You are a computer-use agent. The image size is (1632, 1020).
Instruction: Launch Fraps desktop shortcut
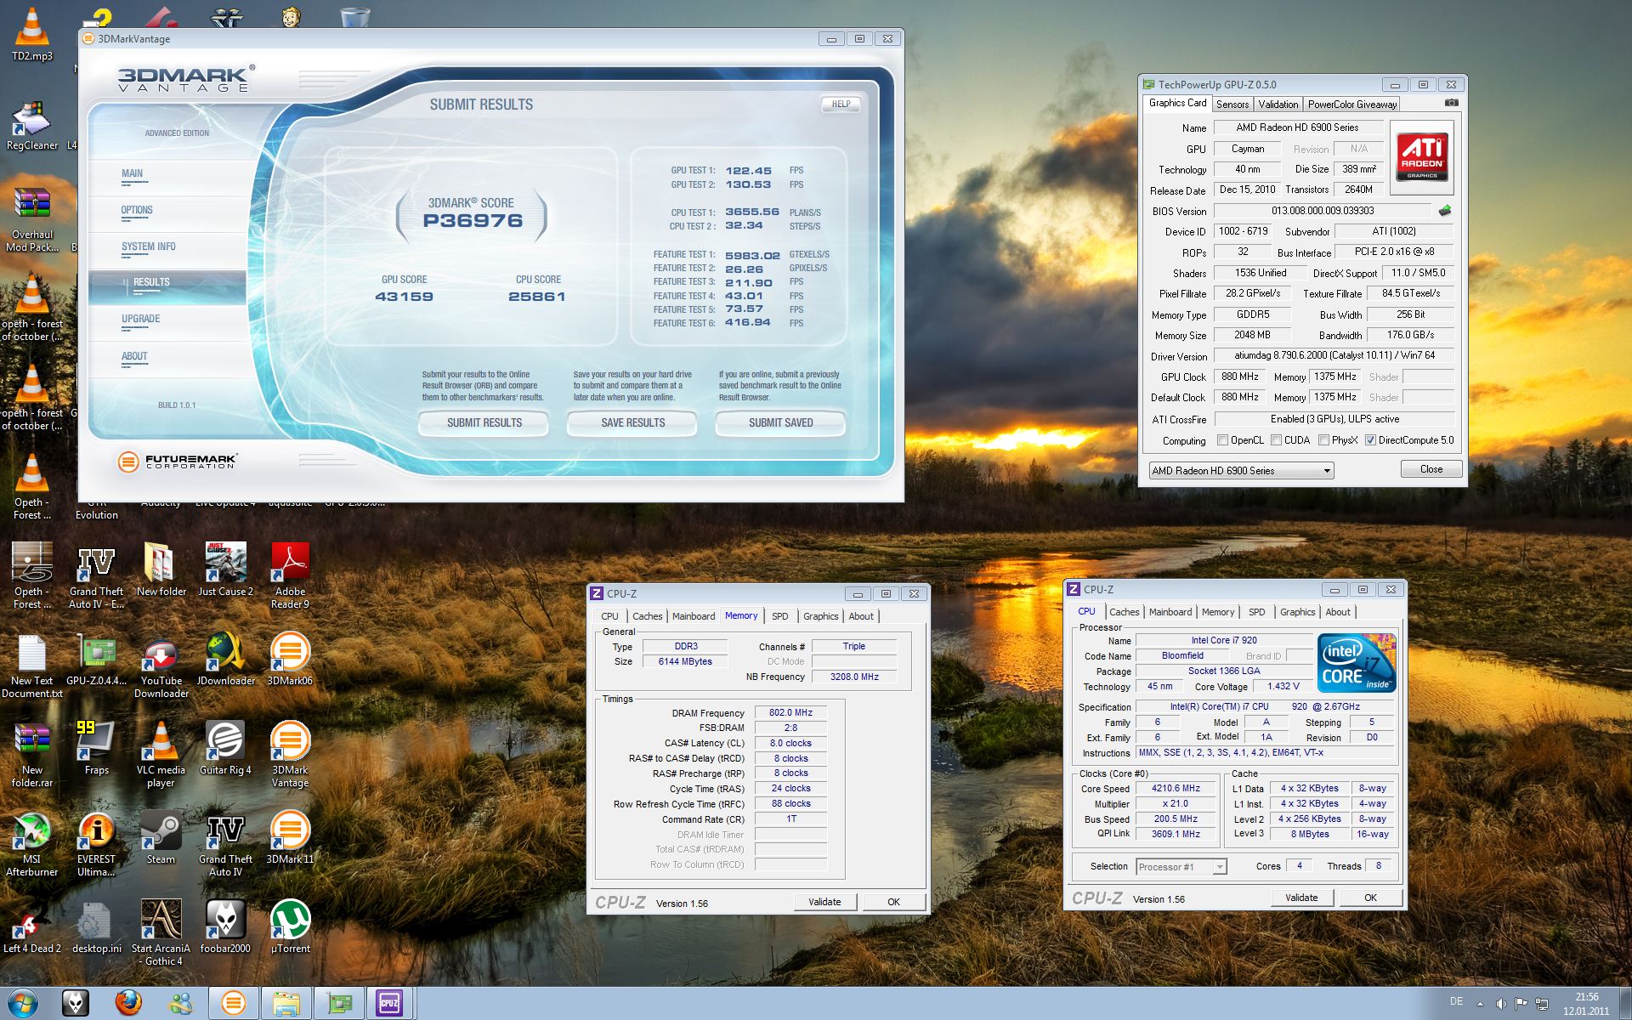pos(96,748)
